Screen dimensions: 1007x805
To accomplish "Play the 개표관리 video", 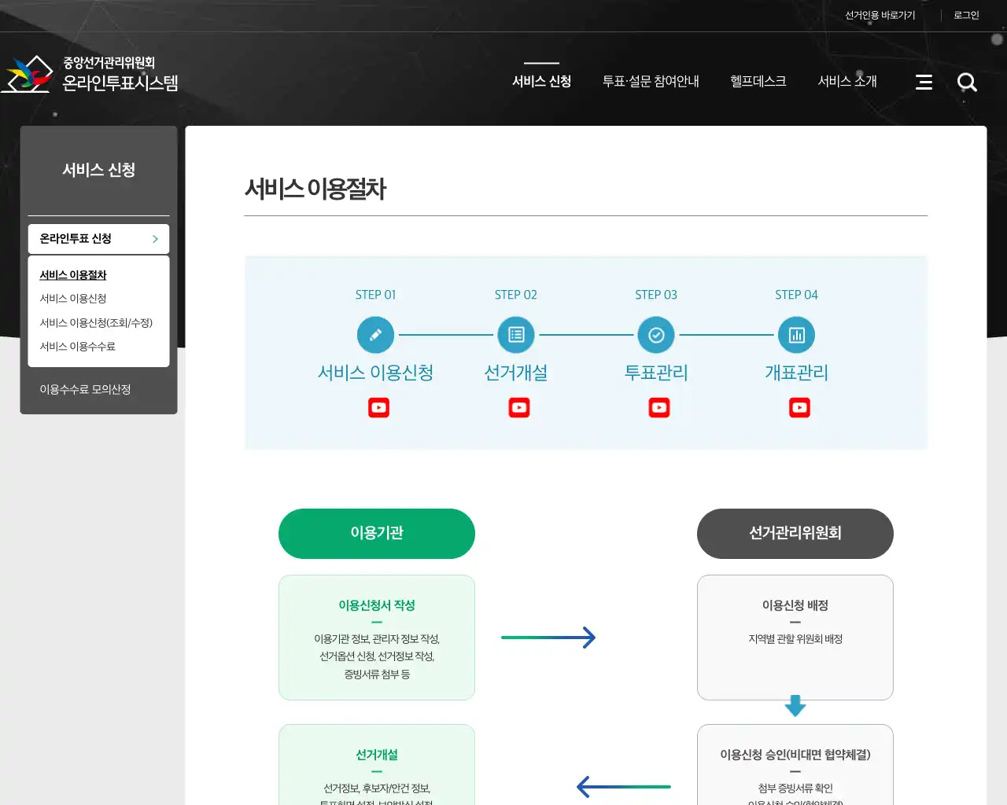I will pos(799,406).
